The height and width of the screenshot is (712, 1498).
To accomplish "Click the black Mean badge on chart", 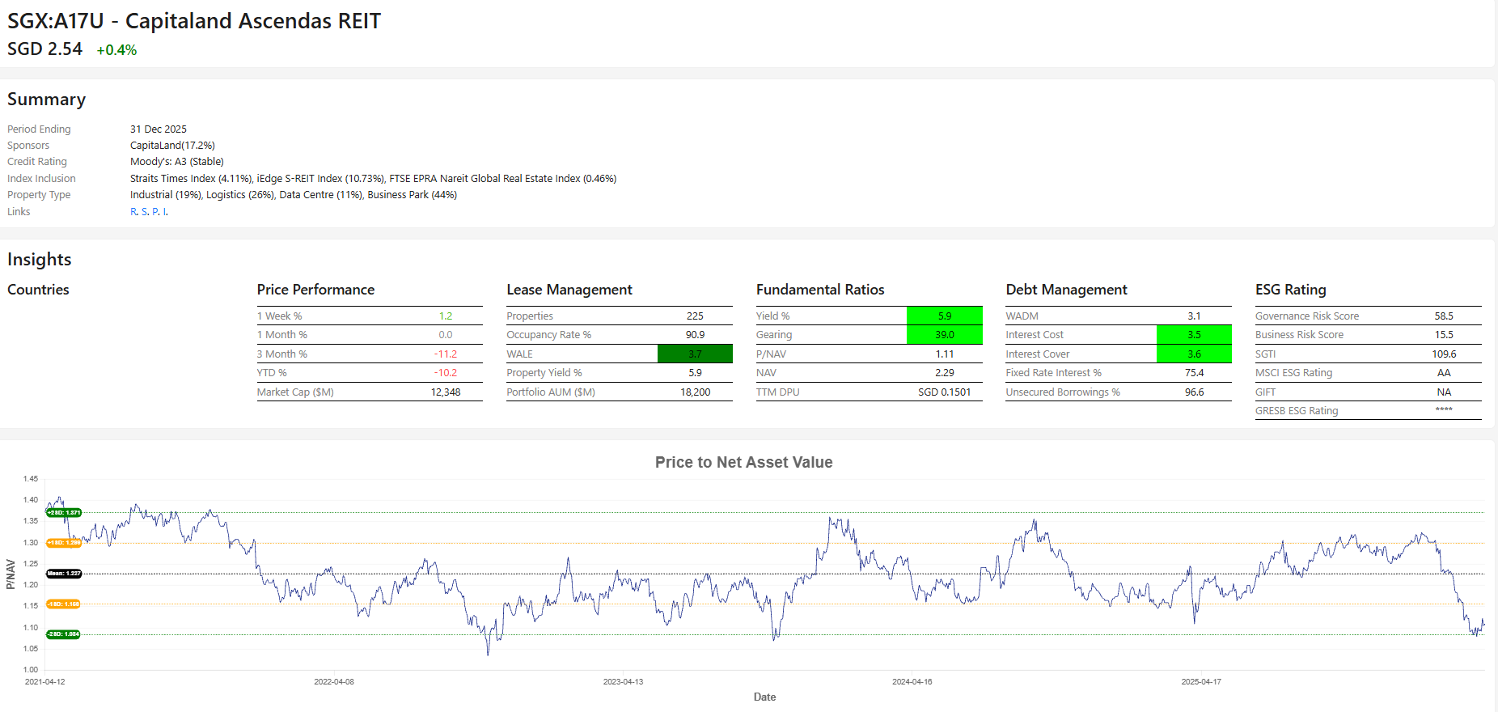I will (x=64, y=574).
